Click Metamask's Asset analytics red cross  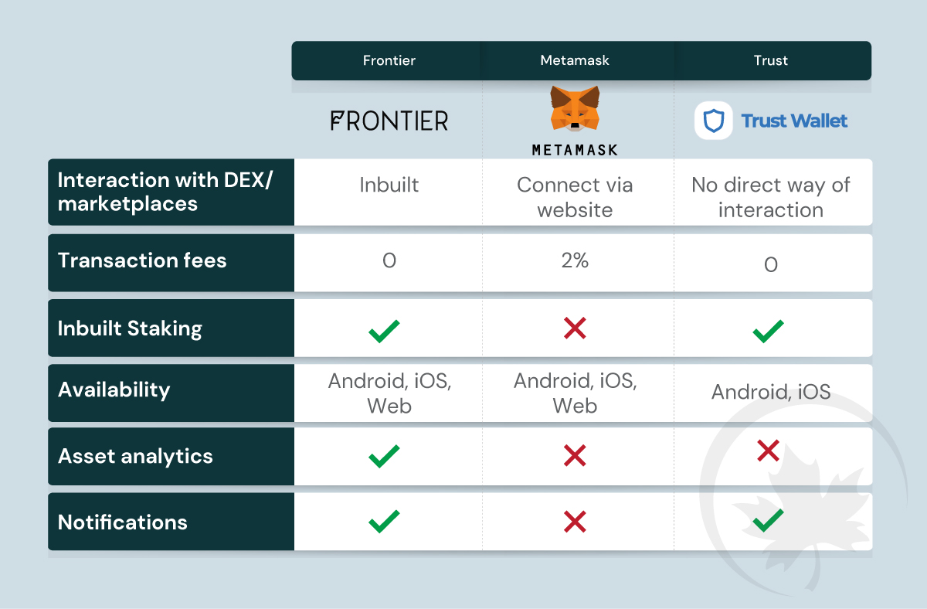tap(575, 456)
